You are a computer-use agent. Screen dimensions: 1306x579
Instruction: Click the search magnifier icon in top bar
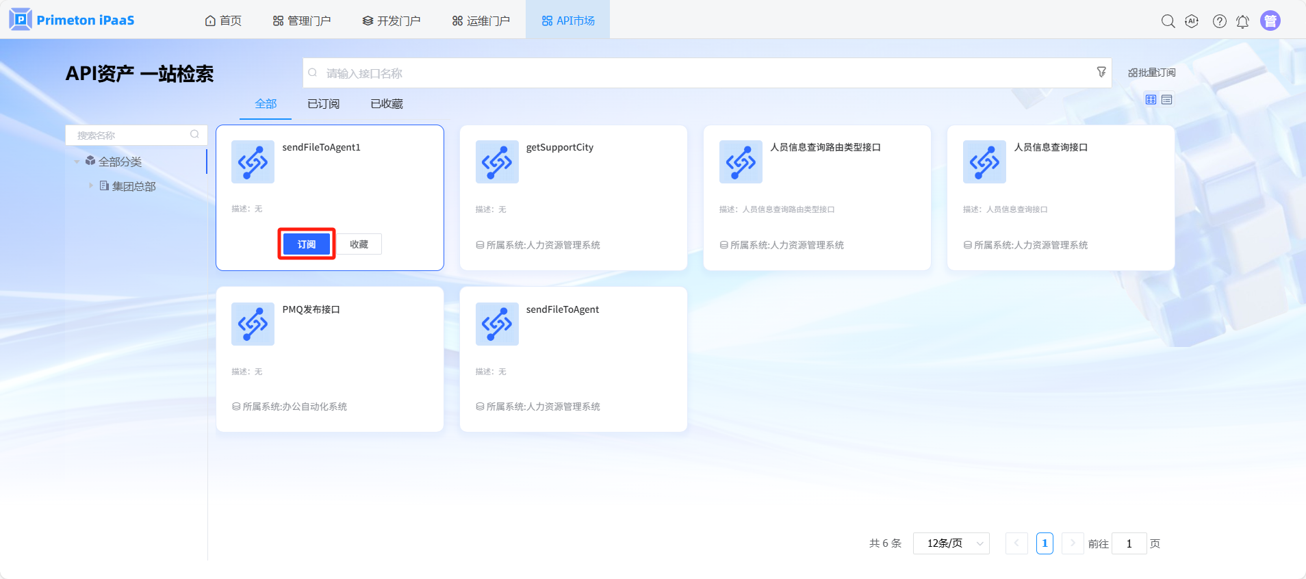pos(1168,21)
